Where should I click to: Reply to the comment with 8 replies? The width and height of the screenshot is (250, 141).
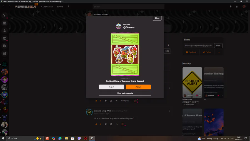(x=117, y=101)
